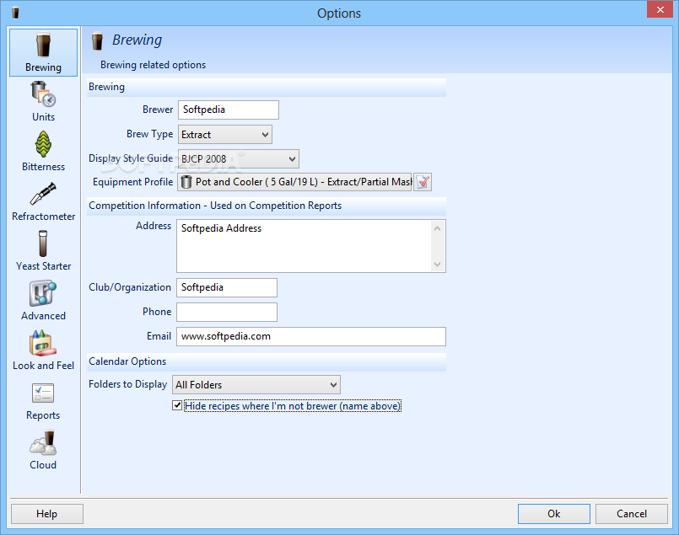Viewport: 679px width, 535px height.
Task: Open the Brewing options page icon
Action: (43, 45)
